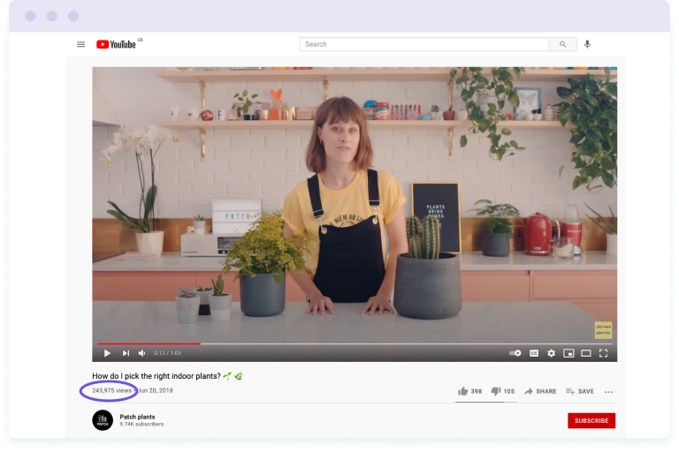Click the 0:12 / 1:03 time display

click(168, 353)
